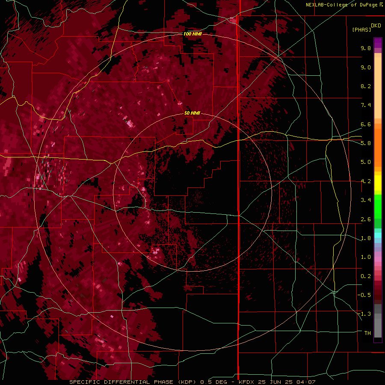385x385 pixels.
Task: Click the SPECIFIC DIFFERENTIAL PHASE caption text
Action: click(x=121, y=382)
